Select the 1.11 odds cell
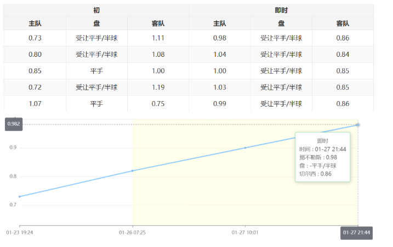This screenshot has height=247, width=393. tap(158, 38)
